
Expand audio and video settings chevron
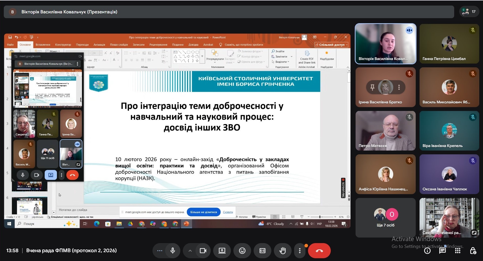click(190, 251)
